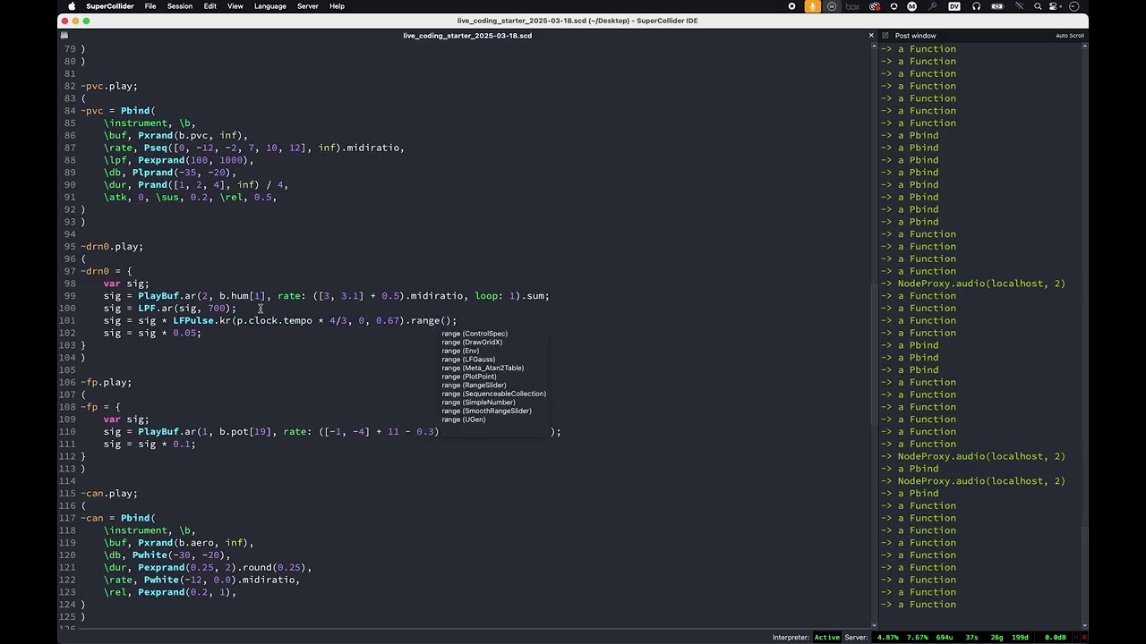Image resolution: width=1146 pixels, height=644 pixels.
Task: Click Pwhite on the \db line 120
Action: click(150, 555)
